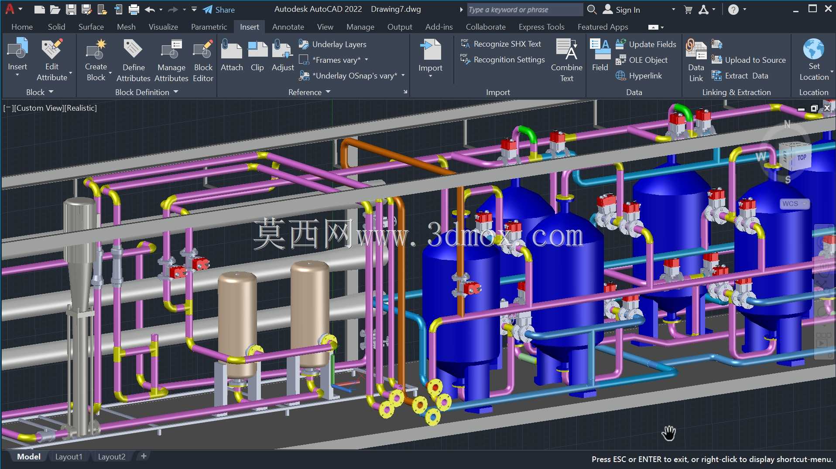Click the ribbon display toggle button

(653, 27)
